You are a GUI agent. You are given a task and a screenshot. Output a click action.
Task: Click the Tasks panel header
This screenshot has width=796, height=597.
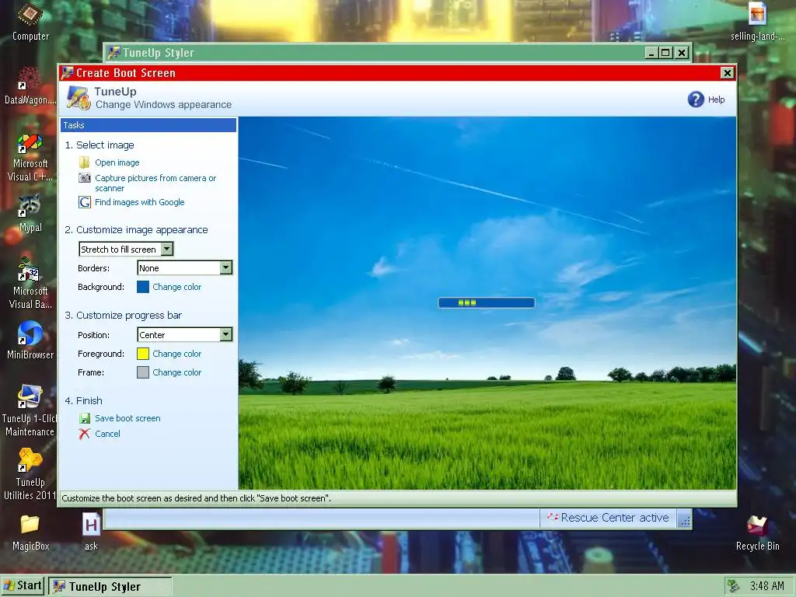pos(148,125)
